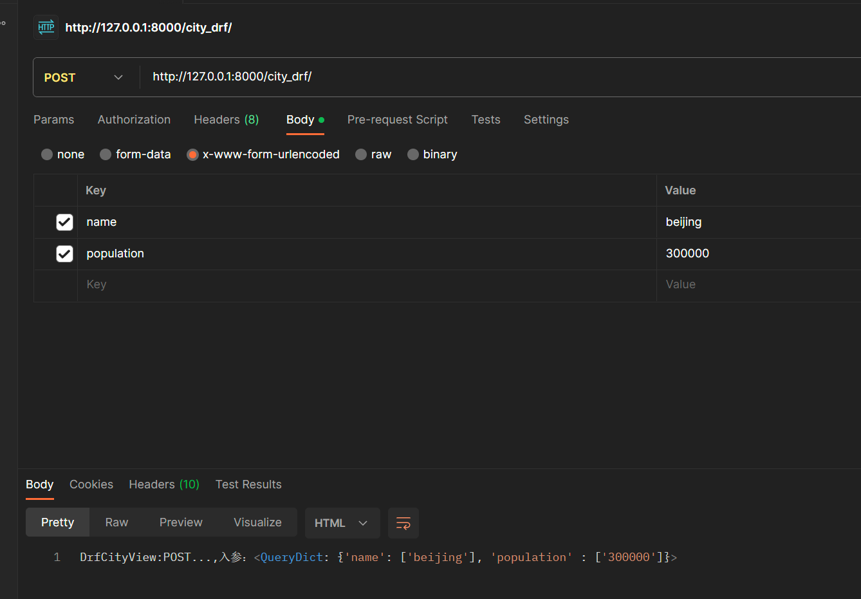Image resolution: width=861 pixels, height=599 pixels.
Task: Show the response Headers (10) tab
Action: (x=163, y=484)
